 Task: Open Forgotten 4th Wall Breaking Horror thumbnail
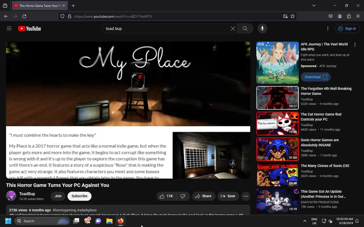278,98
